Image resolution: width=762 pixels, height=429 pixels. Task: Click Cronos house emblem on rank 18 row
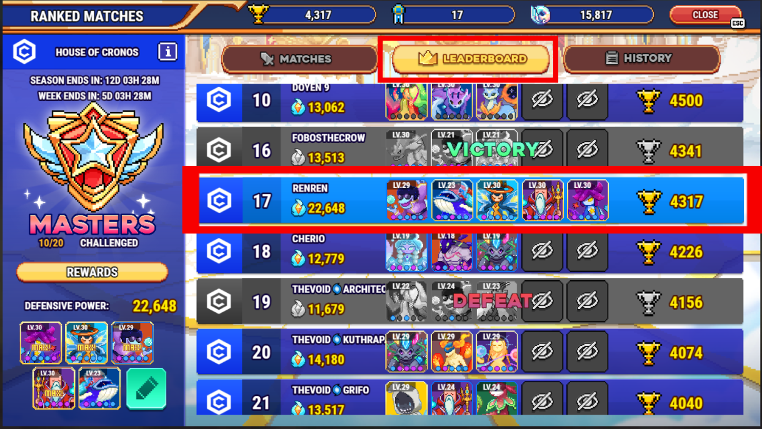219,252
